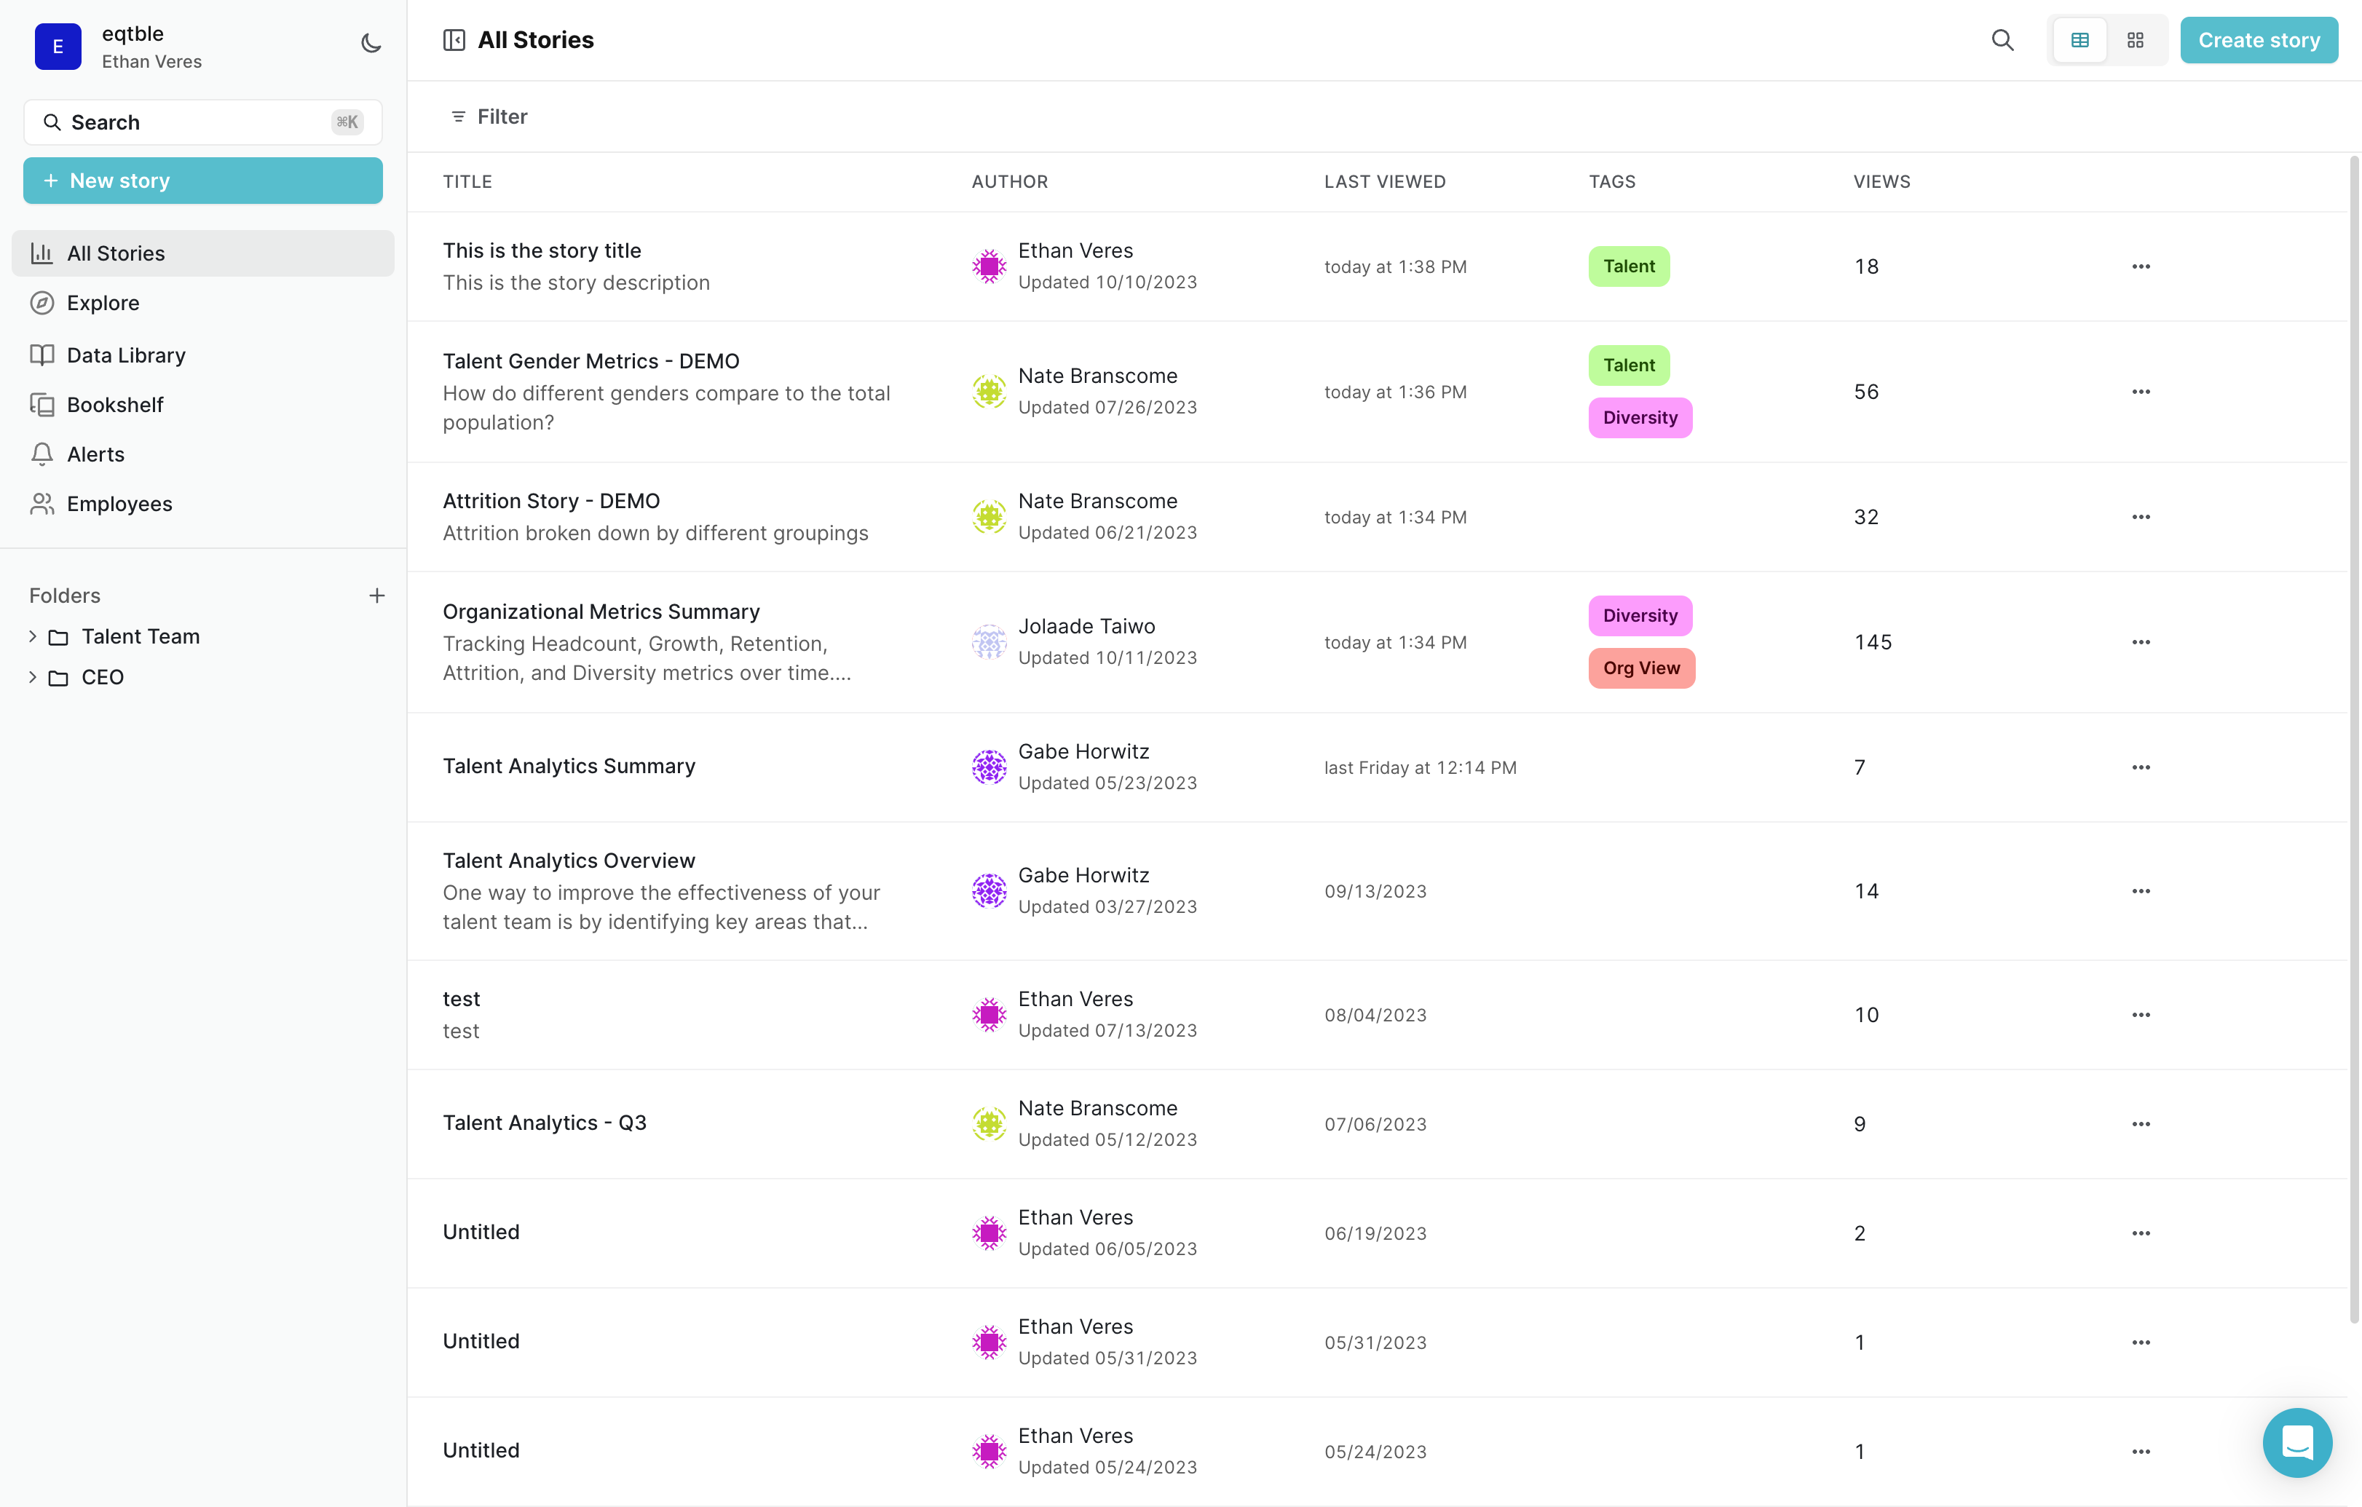Viewport: 2362px width, 1507px height.
Task: Toggle dark mode with the moon icon
Action: [371, 43]
